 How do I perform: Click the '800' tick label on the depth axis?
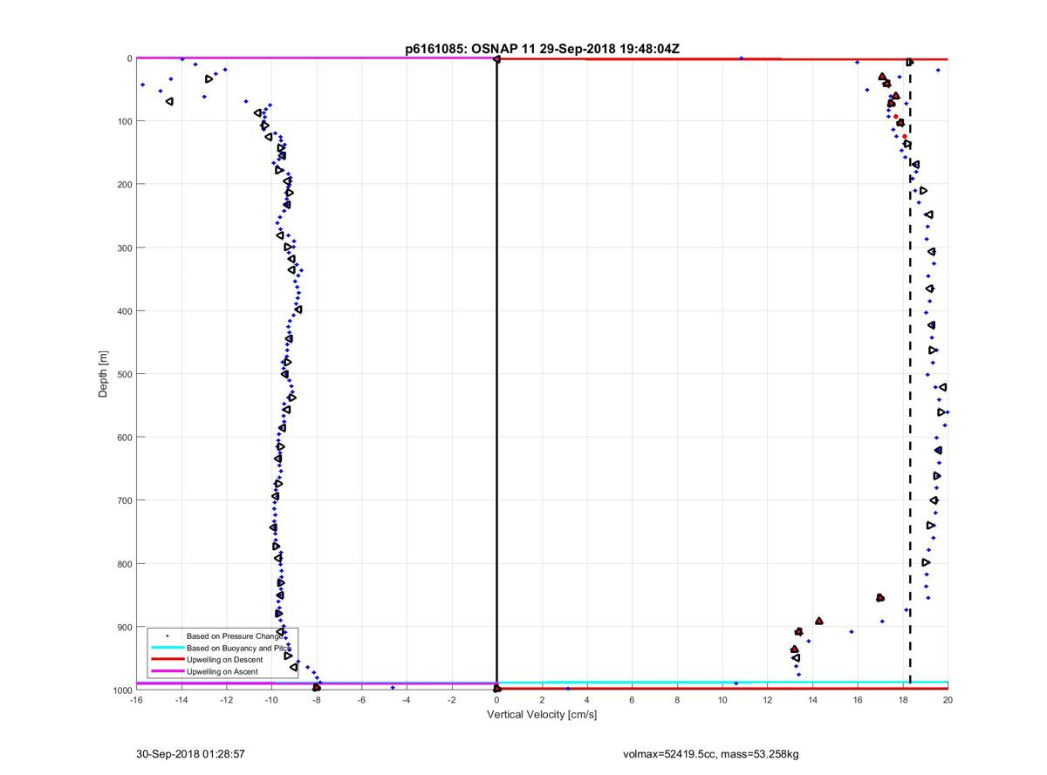coord(124,563)
